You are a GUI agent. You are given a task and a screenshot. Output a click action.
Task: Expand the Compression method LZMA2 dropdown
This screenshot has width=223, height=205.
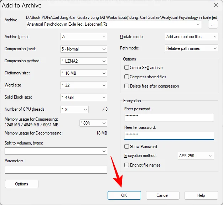[84, 61]
